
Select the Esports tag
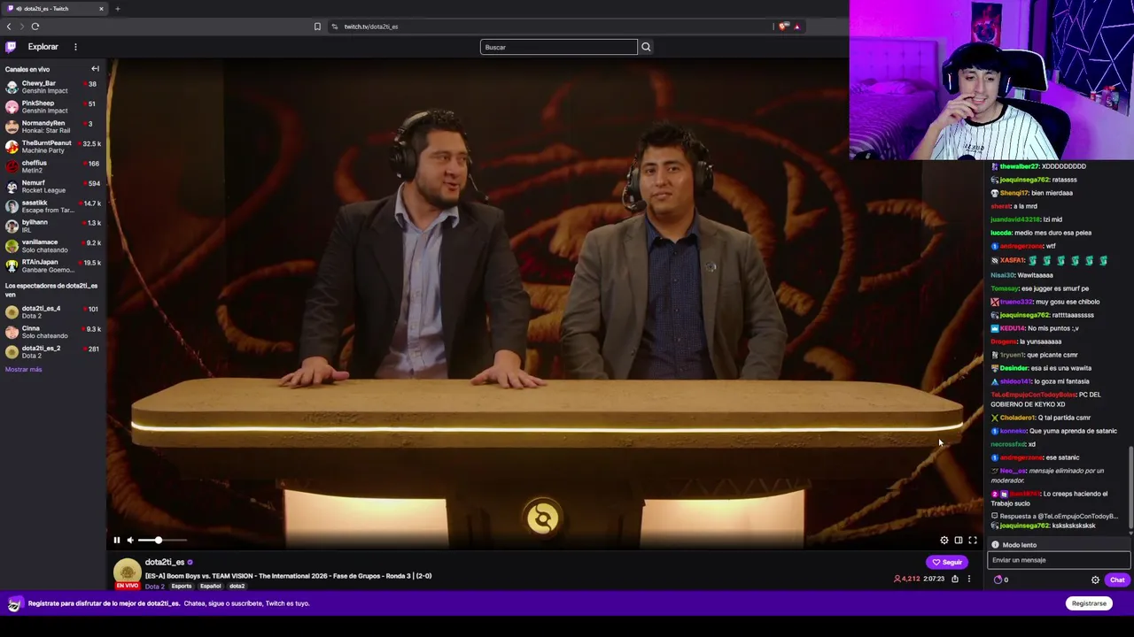tap(182, 587)
